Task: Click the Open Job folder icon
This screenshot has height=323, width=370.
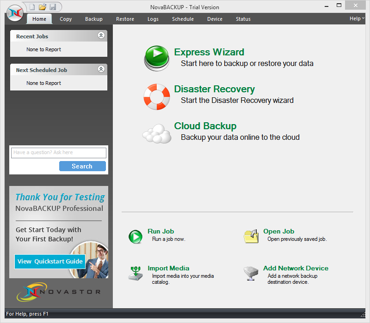Action: (251, 236)
